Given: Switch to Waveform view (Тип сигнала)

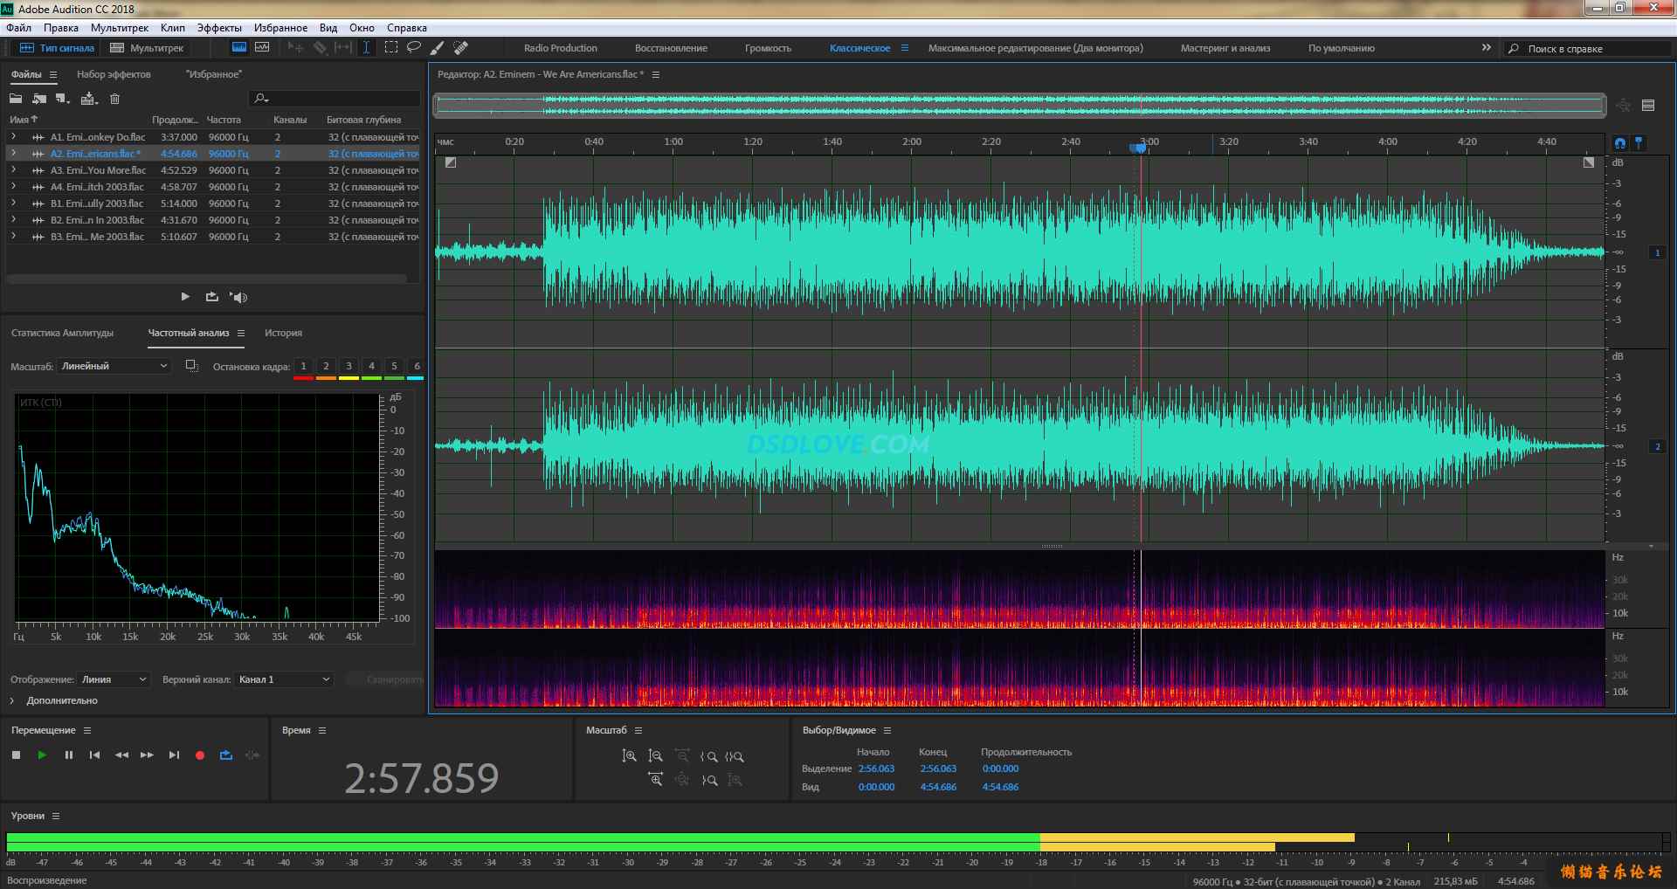Looking at the screenshot, I should pyautogui.click(x=58, y=48).
